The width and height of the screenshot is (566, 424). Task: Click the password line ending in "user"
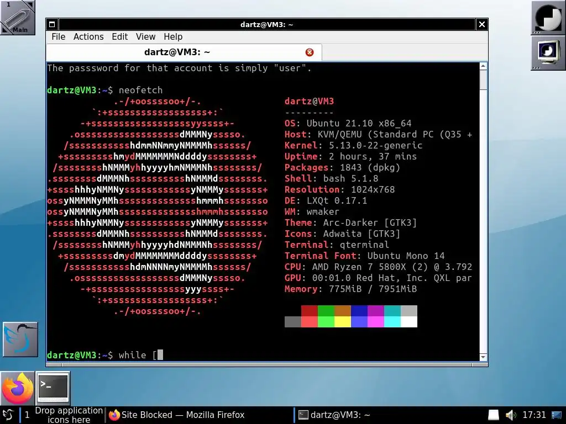[180, 68]
